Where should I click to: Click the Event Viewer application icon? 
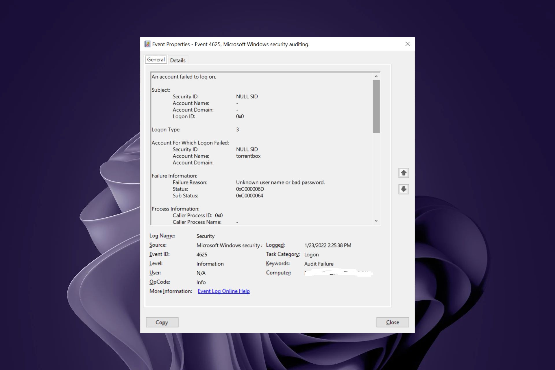click(148, 44)
